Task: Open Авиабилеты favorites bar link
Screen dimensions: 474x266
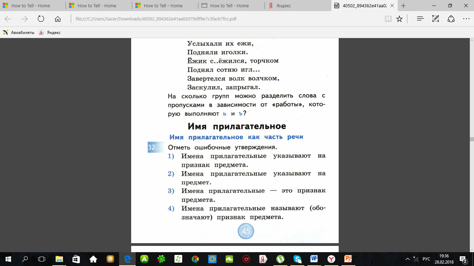Action: coord(19,33)
